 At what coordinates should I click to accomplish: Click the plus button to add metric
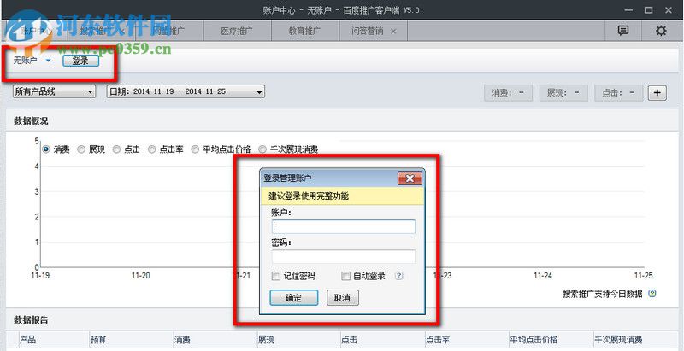pyautogui.click(x=657, y=93)
